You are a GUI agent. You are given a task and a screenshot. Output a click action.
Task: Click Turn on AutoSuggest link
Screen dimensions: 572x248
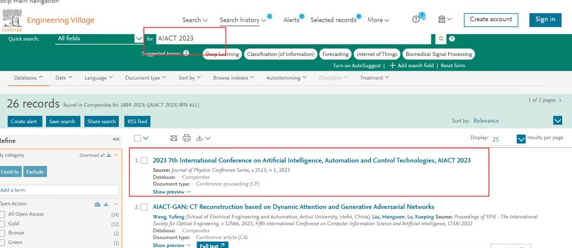(357, 66)
